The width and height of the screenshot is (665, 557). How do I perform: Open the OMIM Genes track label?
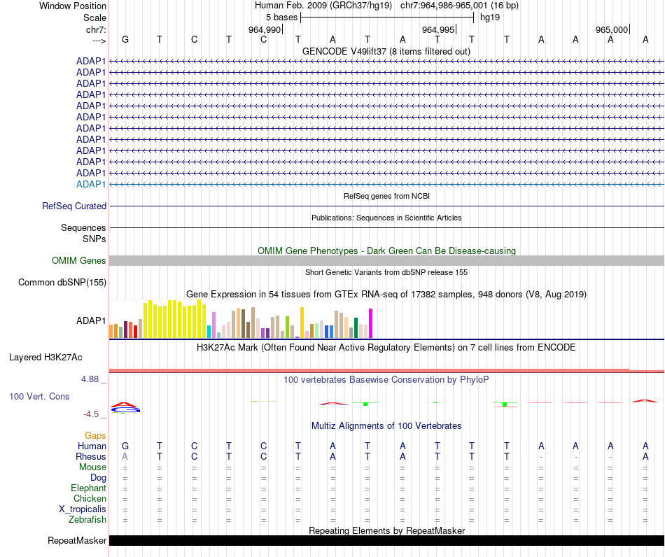pos(78,261)
